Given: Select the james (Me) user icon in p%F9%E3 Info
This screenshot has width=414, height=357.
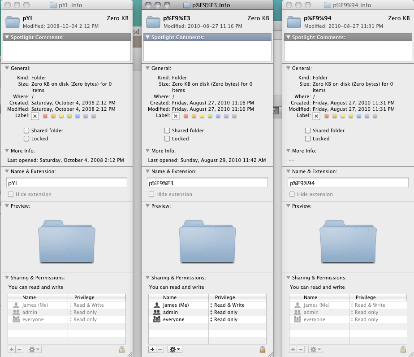Looking at the screenshot, I should (157, 305).
